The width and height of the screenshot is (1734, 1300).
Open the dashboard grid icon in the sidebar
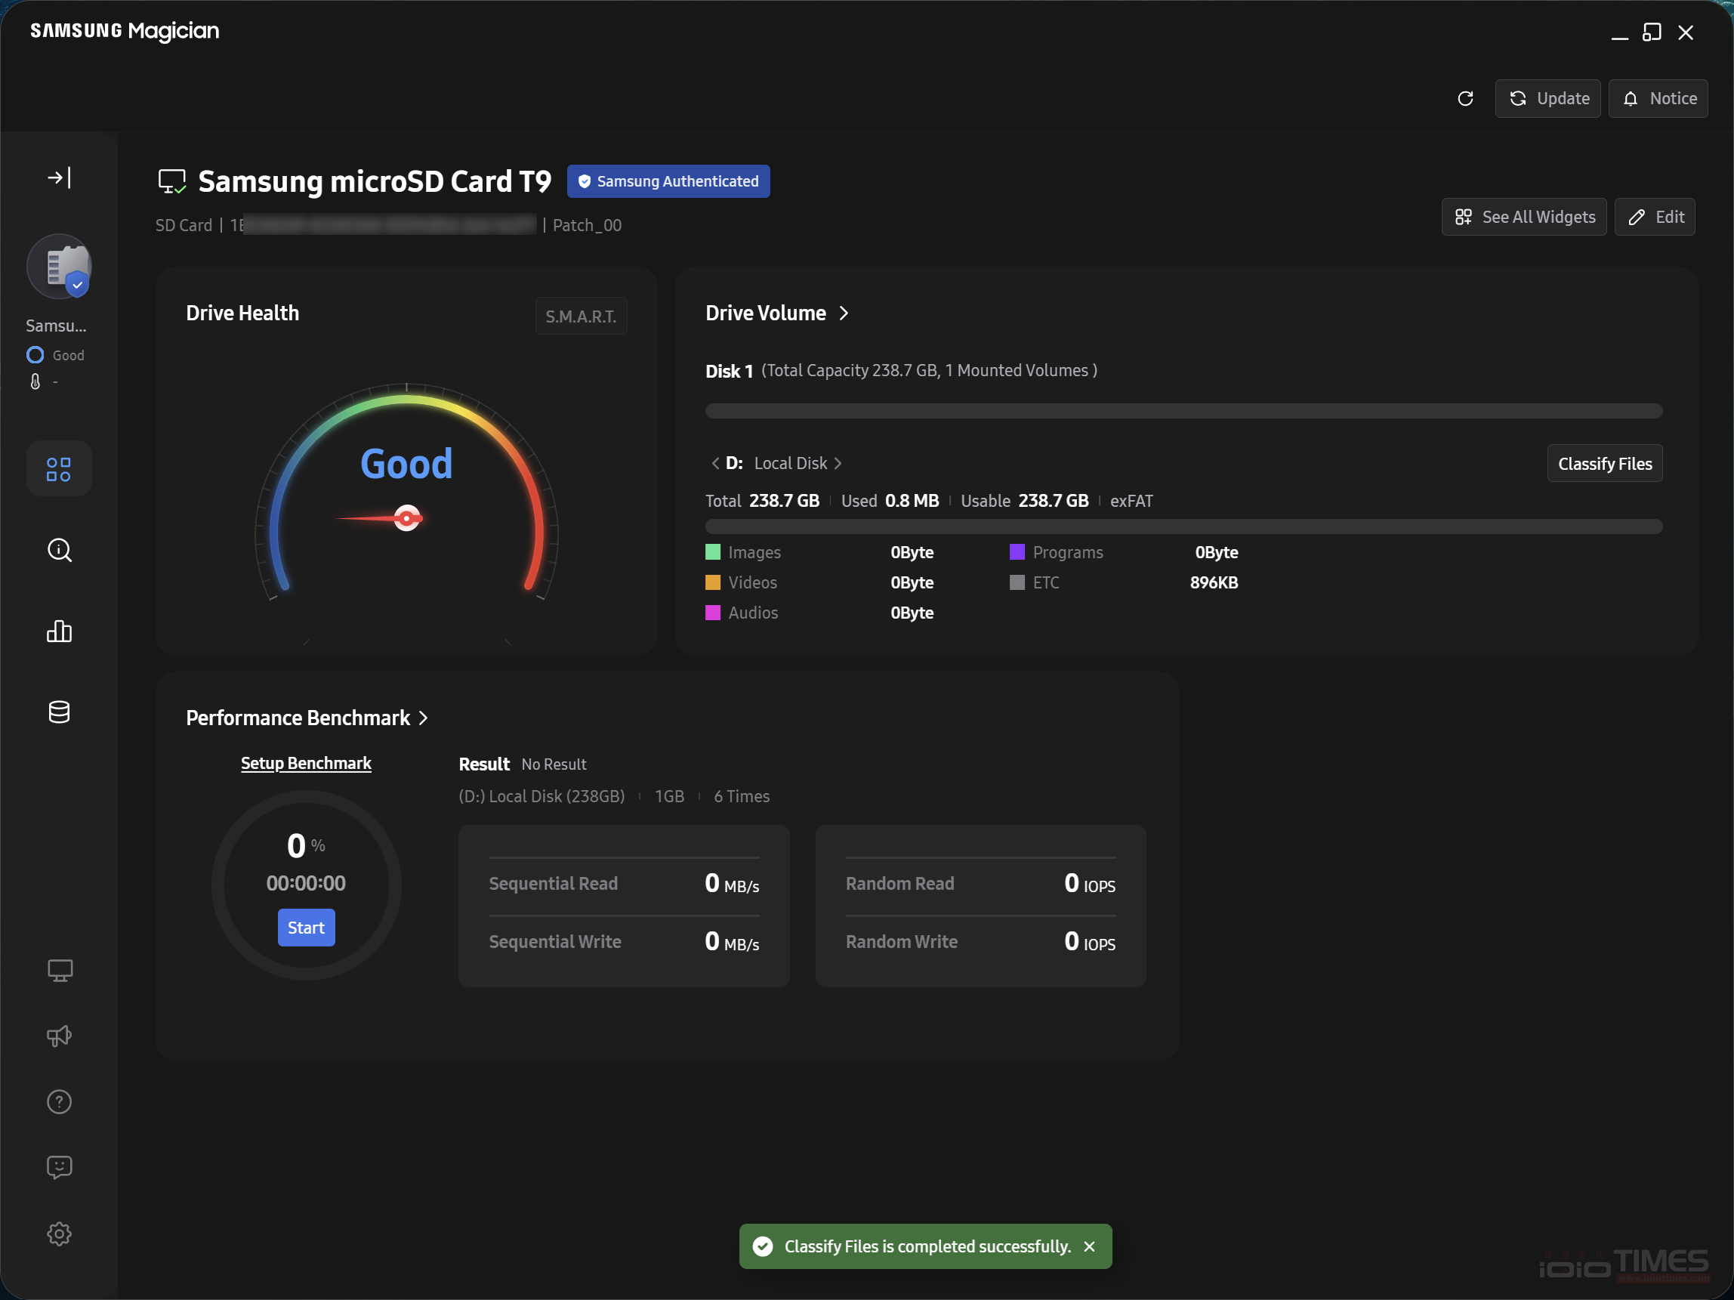point(59,469)
